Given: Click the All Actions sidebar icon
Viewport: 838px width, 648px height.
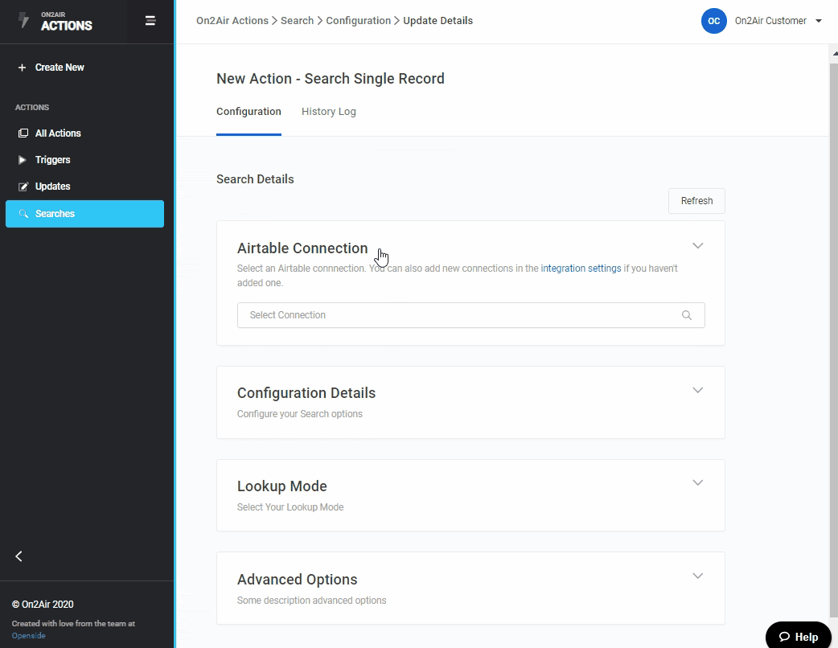Looking at the screenshot, I should point(23,133).
